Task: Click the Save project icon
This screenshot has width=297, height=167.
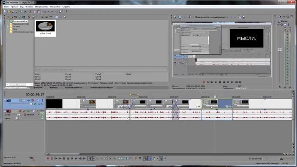Action: click(13, 11)
